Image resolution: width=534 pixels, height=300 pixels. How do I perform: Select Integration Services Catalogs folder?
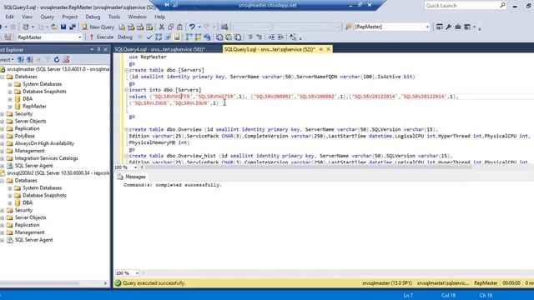tap(46, 158)
